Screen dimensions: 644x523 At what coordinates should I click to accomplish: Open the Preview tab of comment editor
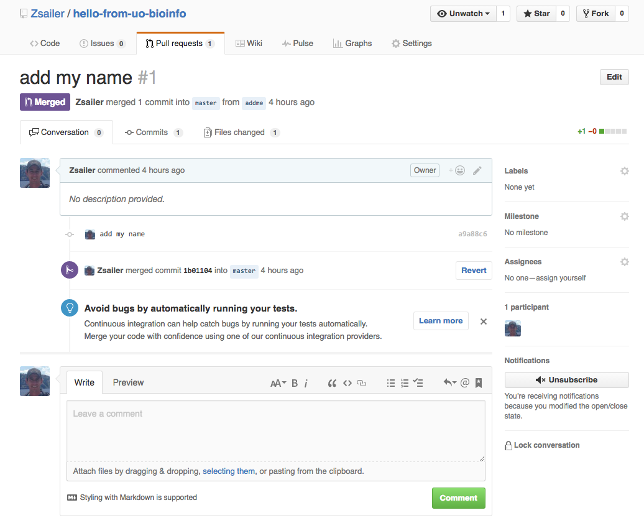pos(128,382)
